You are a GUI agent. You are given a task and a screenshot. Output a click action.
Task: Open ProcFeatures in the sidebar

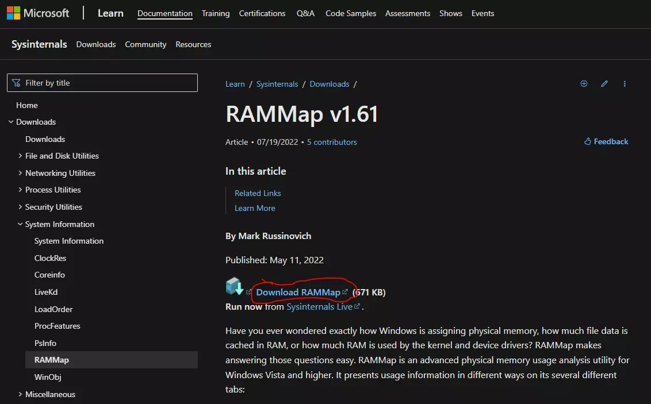point(58,326)
